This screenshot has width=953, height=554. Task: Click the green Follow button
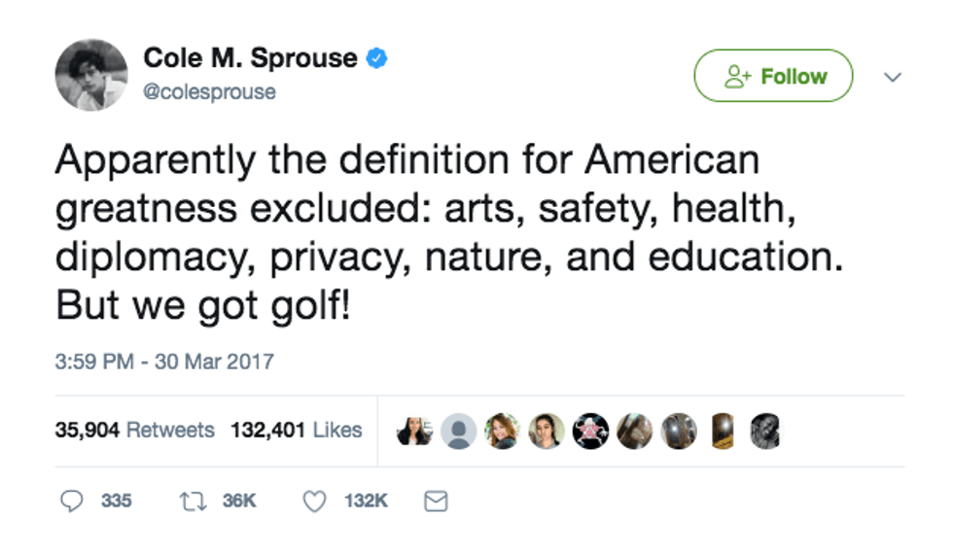[773, 76]
